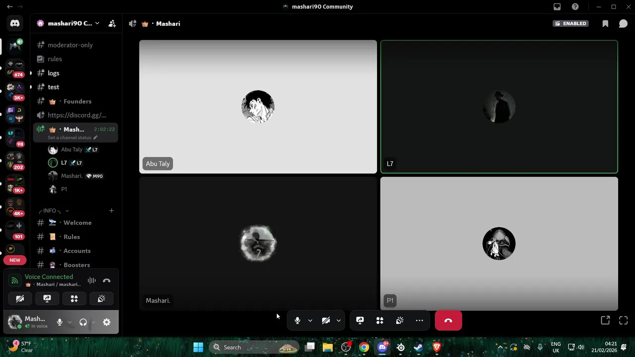The width and height of the screenshot is (635, 357).
Task: Deafen with the headphones icon in user panel
Action: [x=83, y=322]
